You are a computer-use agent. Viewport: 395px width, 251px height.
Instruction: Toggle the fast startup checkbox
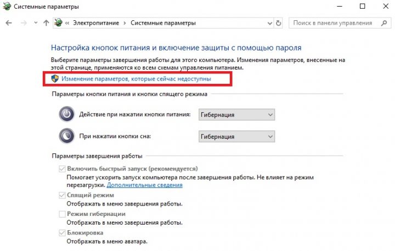coord(62,169)
